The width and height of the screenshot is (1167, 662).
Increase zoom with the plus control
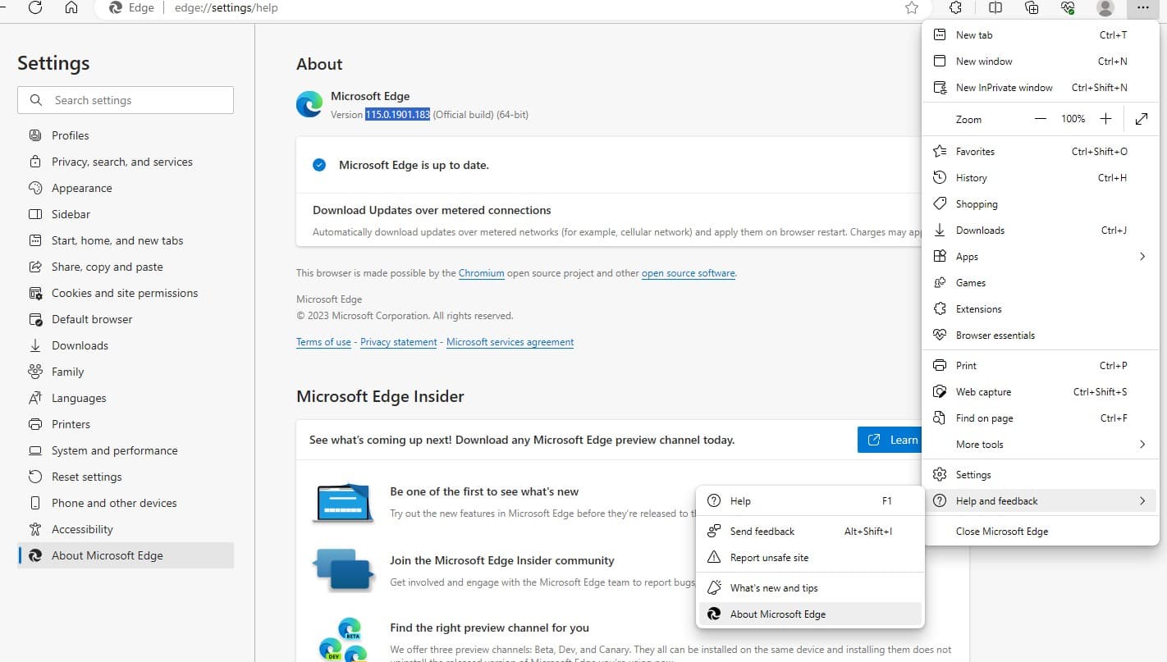(1105, 118)
